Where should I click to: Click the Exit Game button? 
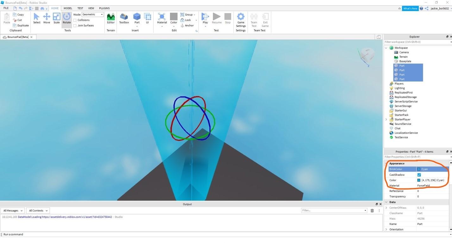pos(265,20)
